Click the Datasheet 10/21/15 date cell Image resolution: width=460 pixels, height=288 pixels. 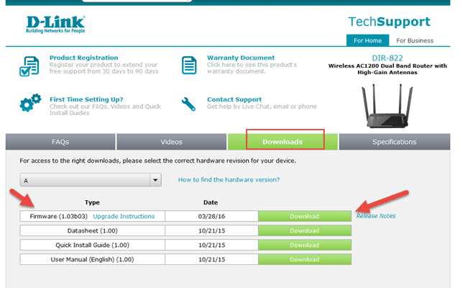(211, 230)
